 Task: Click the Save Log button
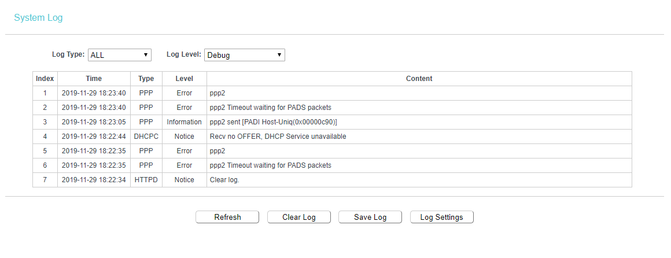(370, 217)
